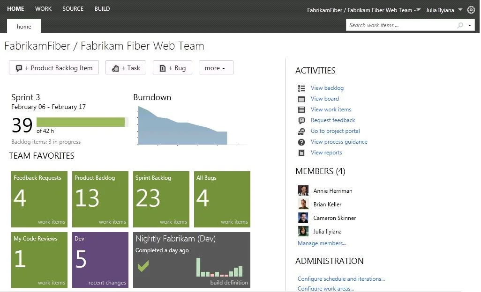
Task: Open the Nightly Fabrikam (Dev) build tile
Action: point(192,260)
